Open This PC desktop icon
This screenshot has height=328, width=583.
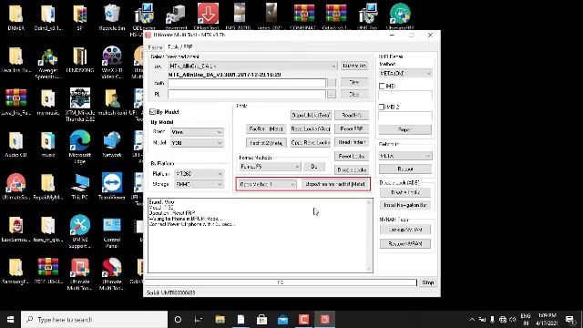79,186
